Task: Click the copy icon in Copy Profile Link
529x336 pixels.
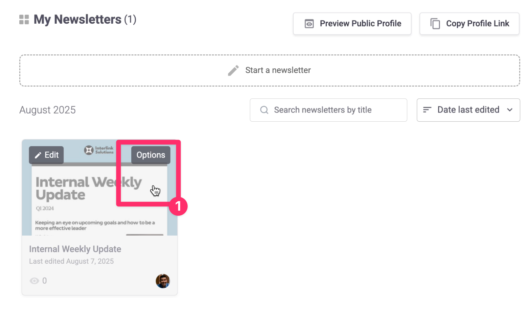Action: coord(435,24)
